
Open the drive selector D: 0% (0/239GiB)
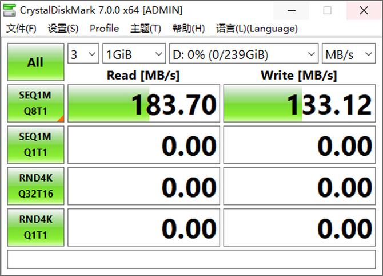click(x=244, y=53)
